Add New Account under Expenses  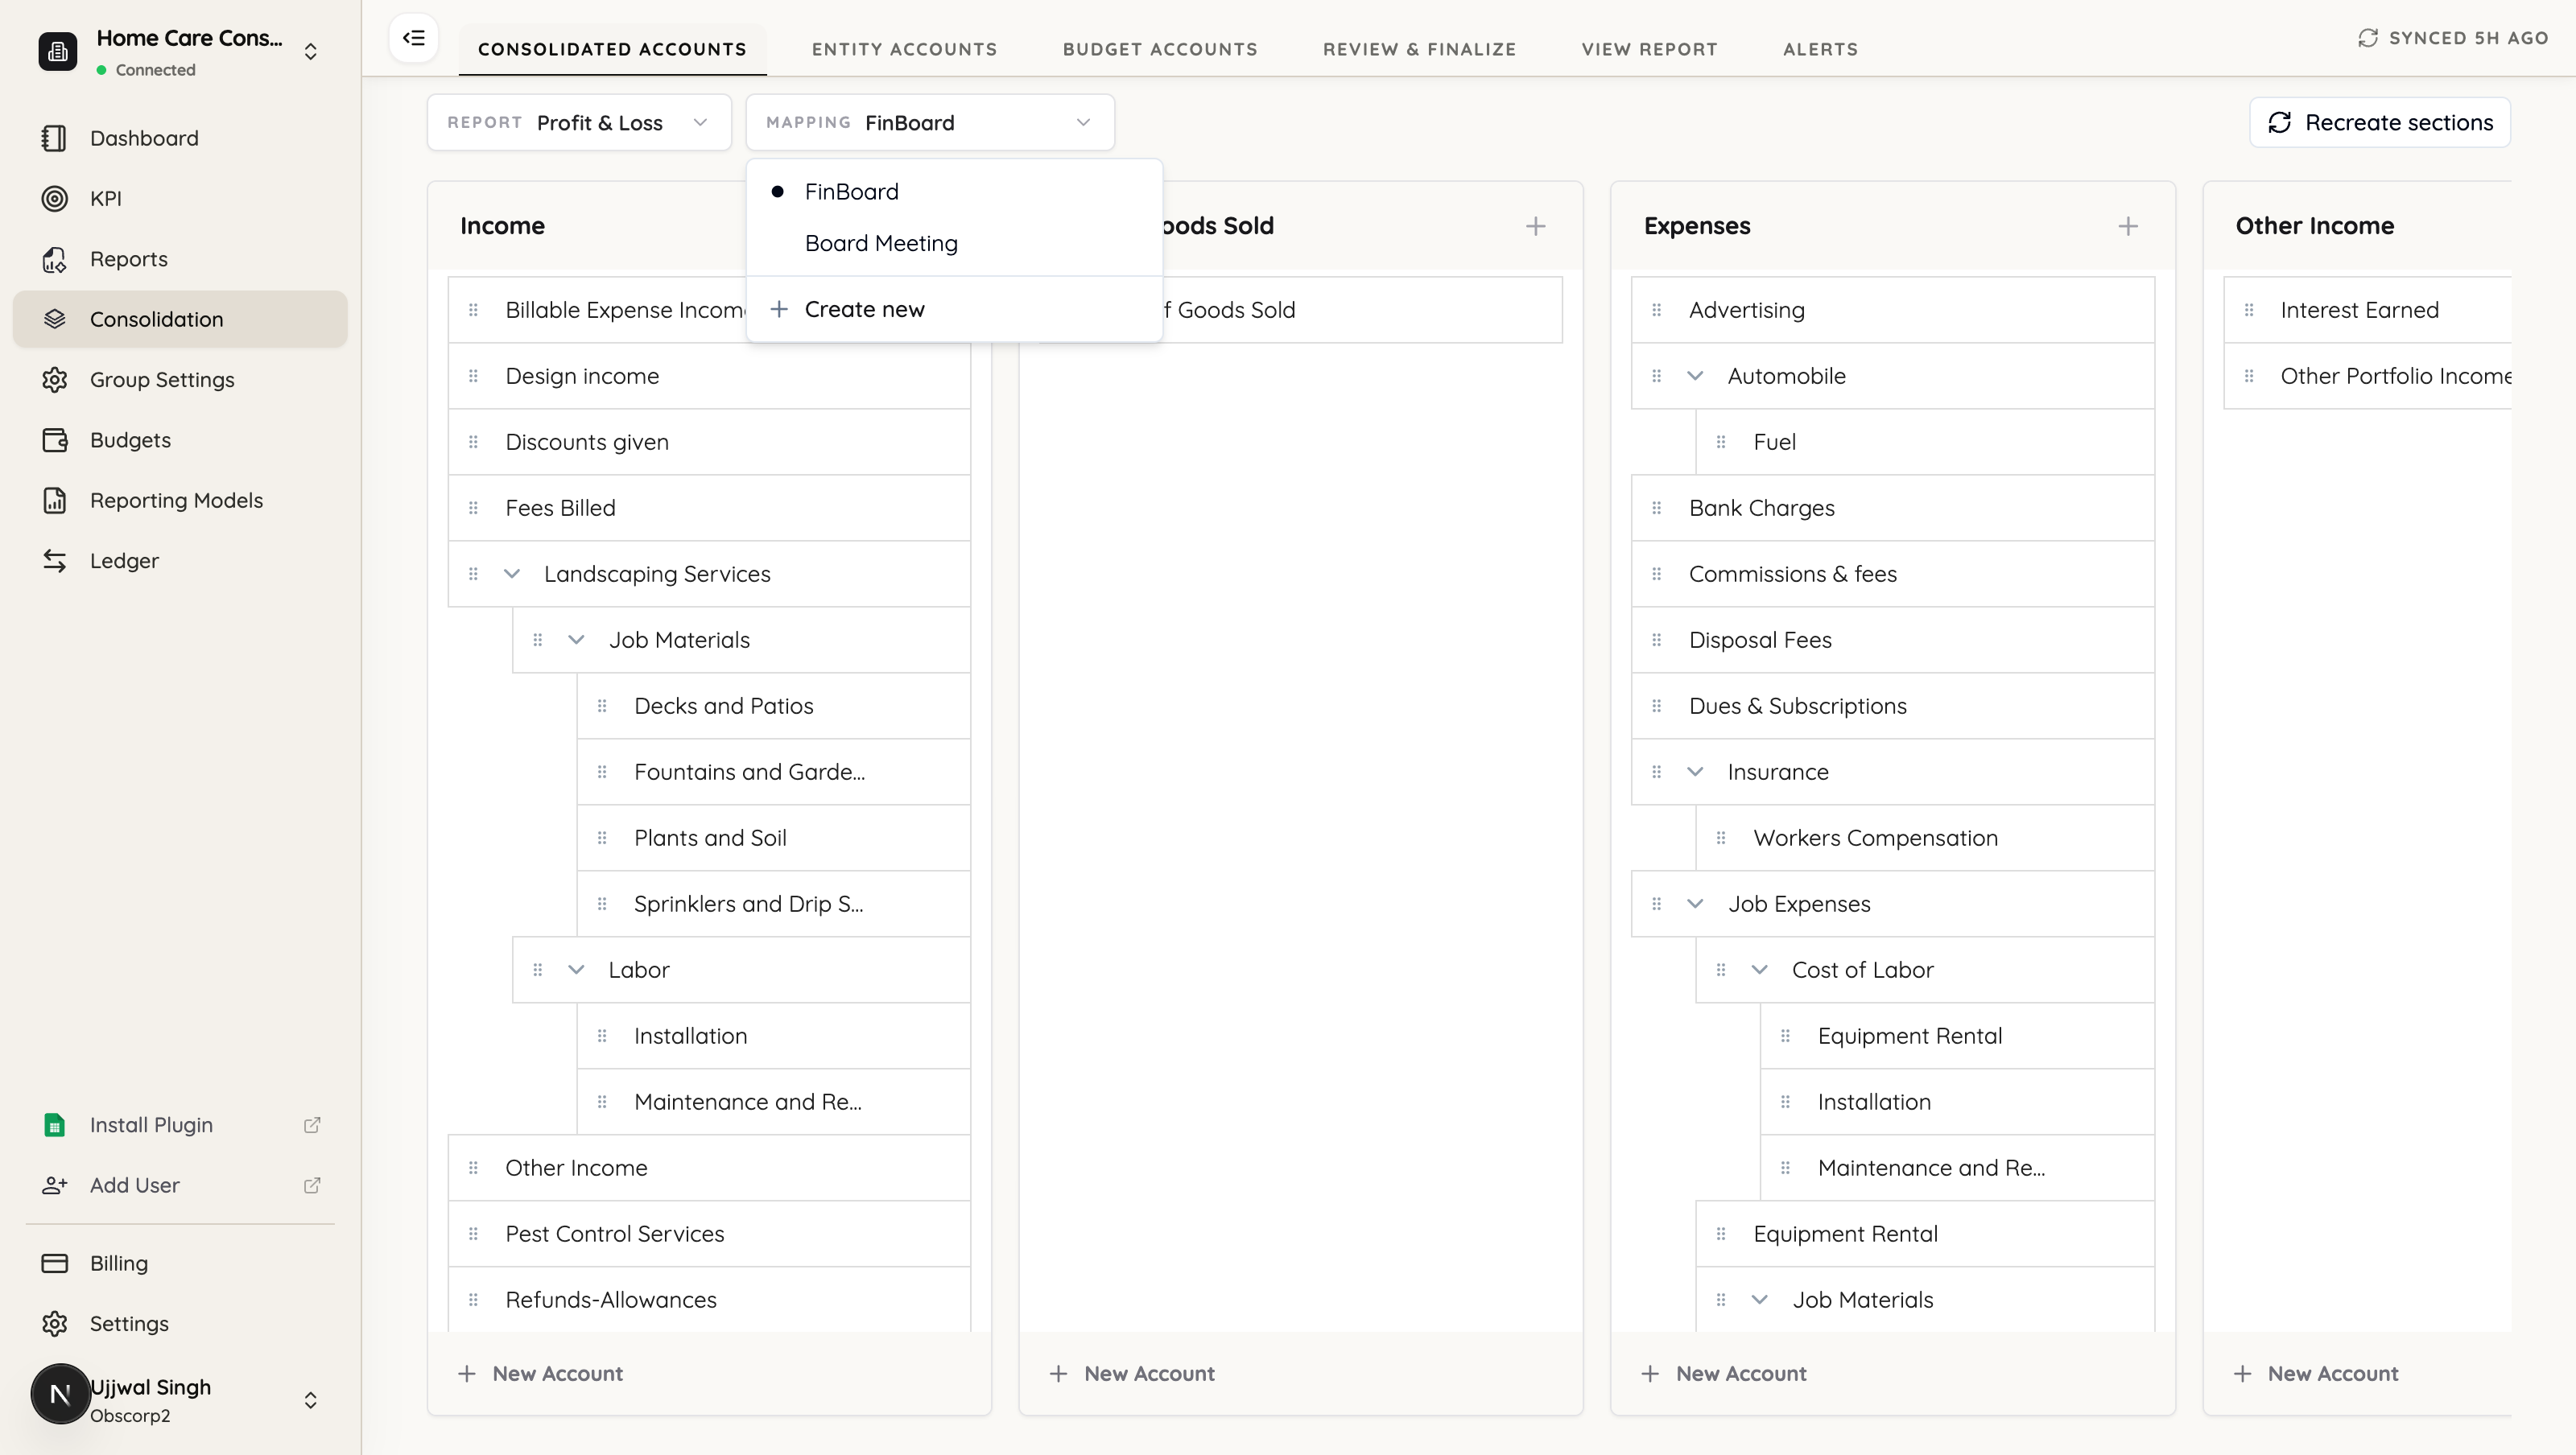click(x=1724, y=1374)
